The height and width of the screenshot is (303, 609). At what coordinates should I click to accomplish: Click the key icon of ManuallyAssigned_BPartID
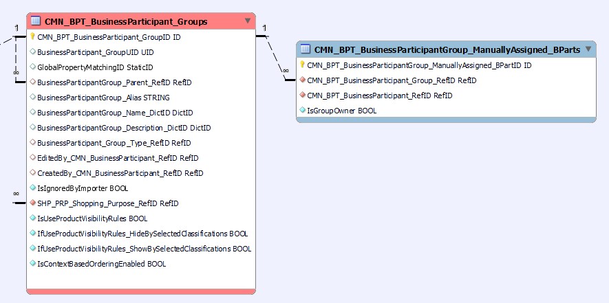pos(302,65)
